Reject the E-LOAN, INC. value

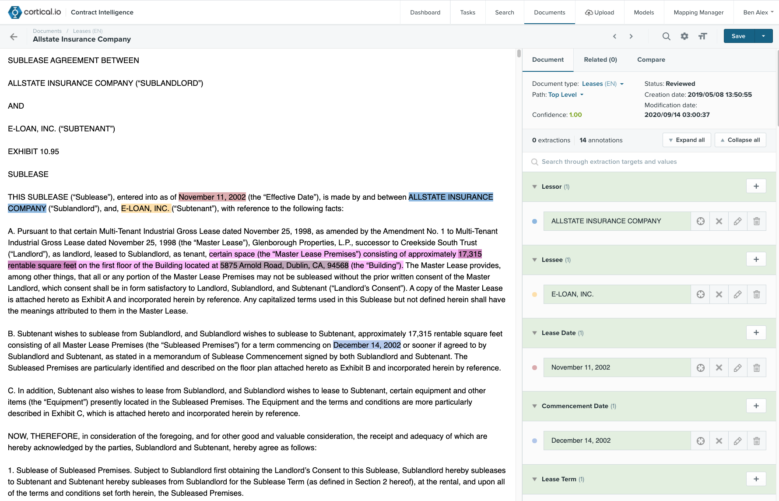tap(719, 294)
